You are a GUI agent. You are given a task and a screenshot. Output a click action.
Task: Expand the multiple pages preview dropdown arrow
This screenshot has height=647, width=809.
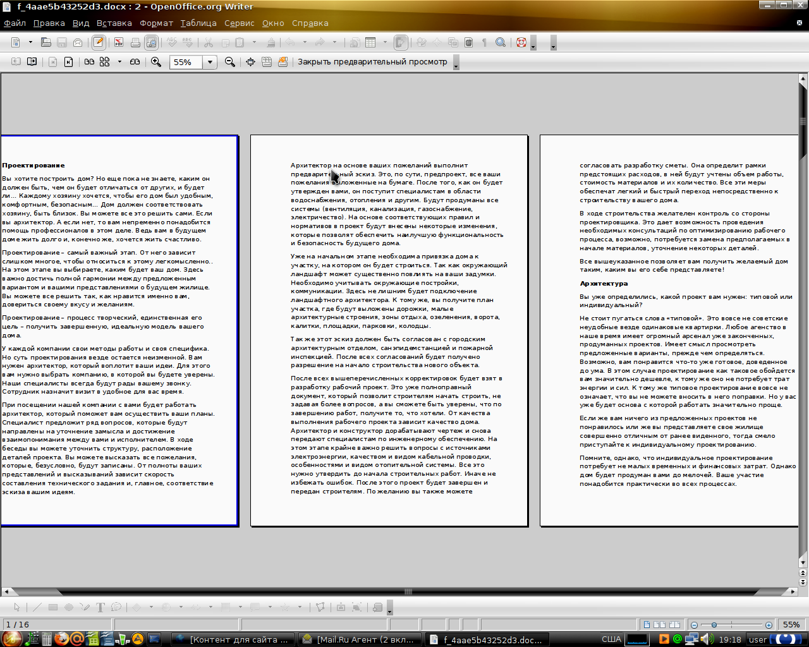(x=119, y=62)
